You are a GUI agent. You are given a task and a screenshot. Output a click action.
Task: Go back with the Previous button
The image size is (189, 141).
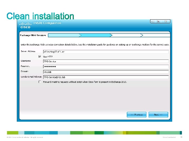[136, 115]
